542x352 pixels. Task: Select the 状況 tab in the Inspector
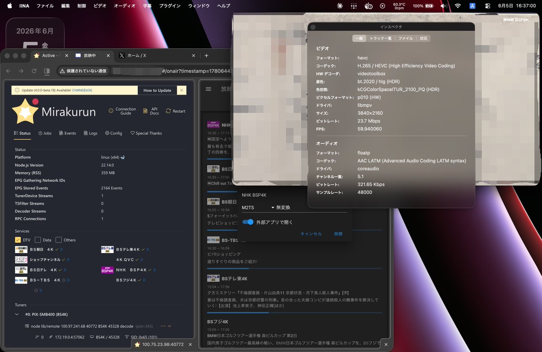pyautogui.click(x=423, y=38)
